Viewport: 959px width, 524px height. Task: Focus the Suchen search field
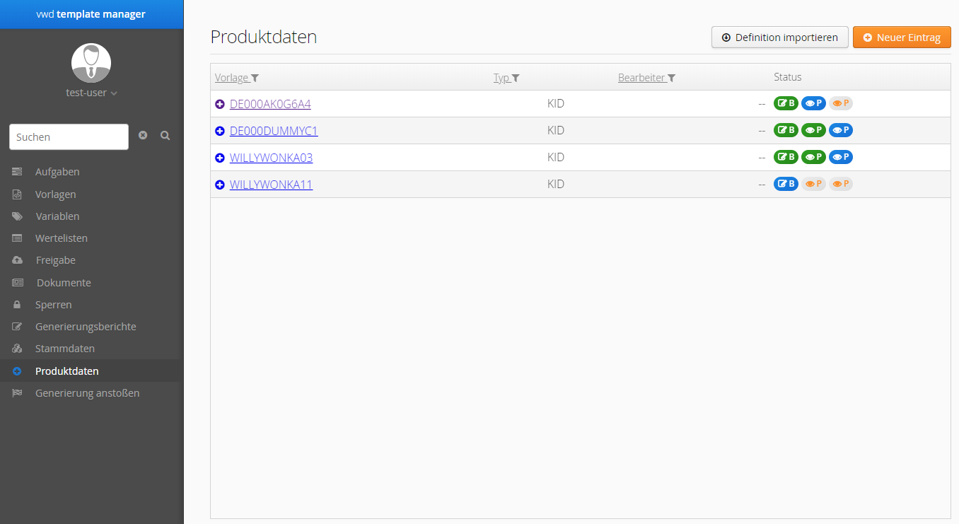click(x=69, y=137)
